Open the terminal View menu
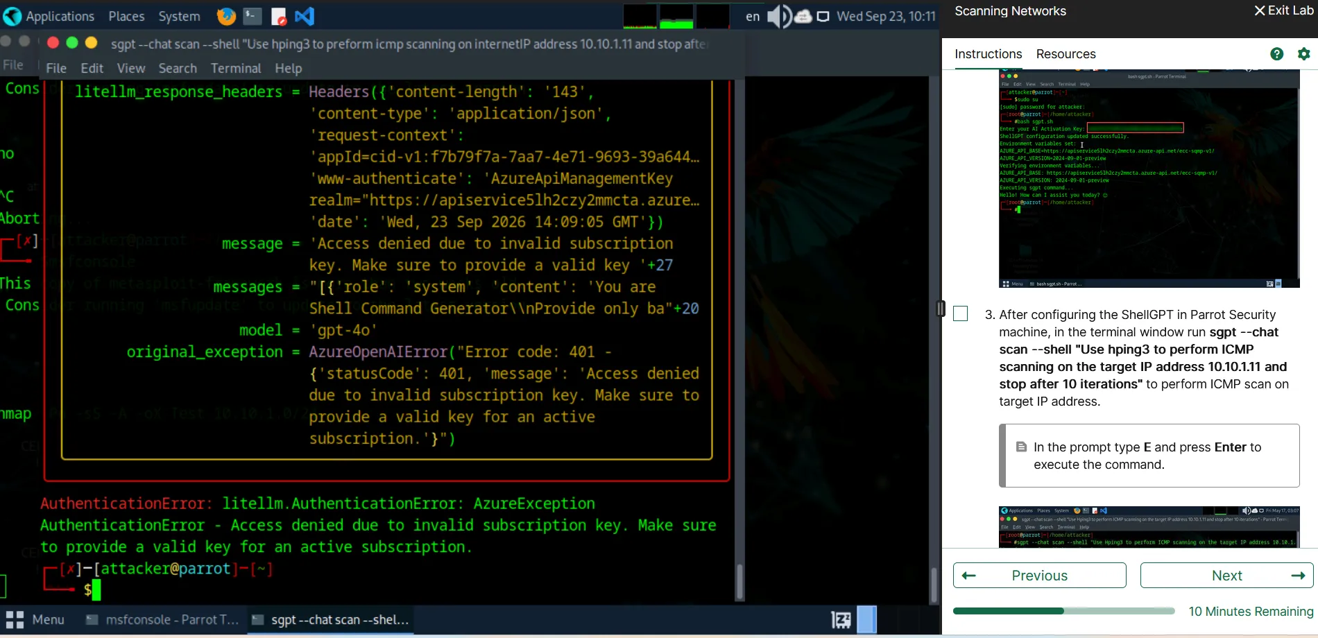 click(131, 68)
